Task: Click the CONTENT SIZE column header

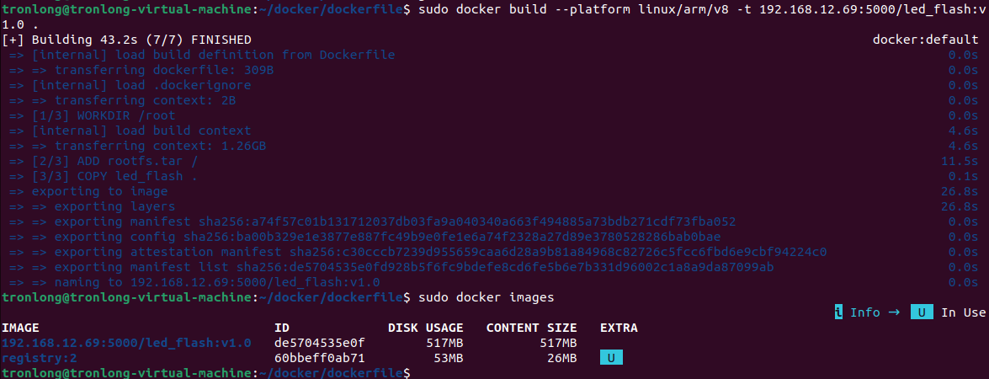Action: click(532, 328)
